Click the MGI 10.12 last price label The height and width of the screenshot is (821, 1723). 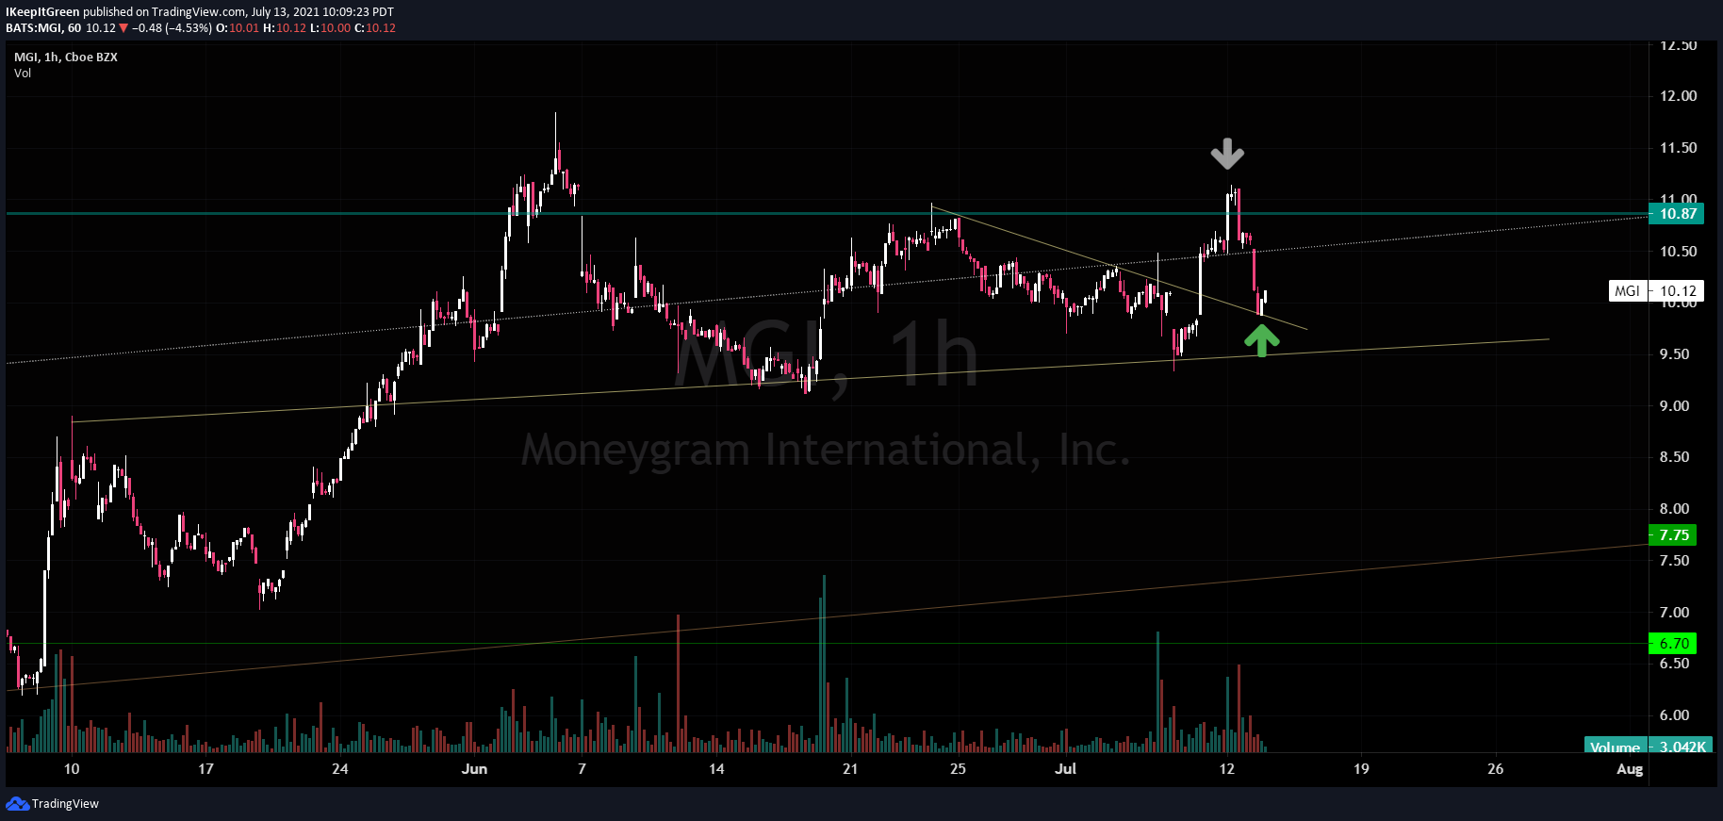pos(1655,291)
